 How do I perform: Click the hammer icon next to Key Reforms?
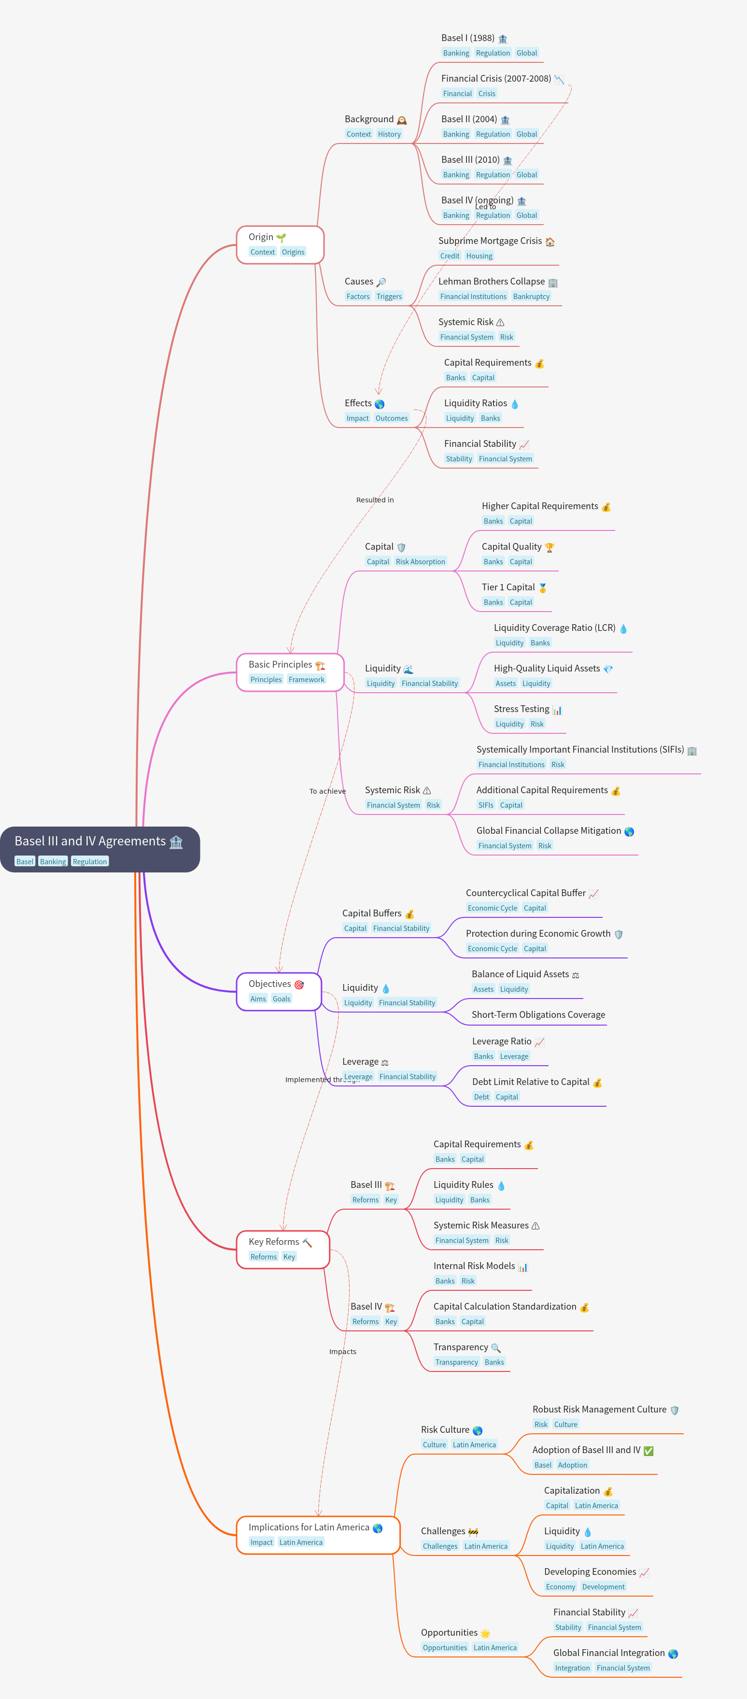click(x=307, y=1242)
